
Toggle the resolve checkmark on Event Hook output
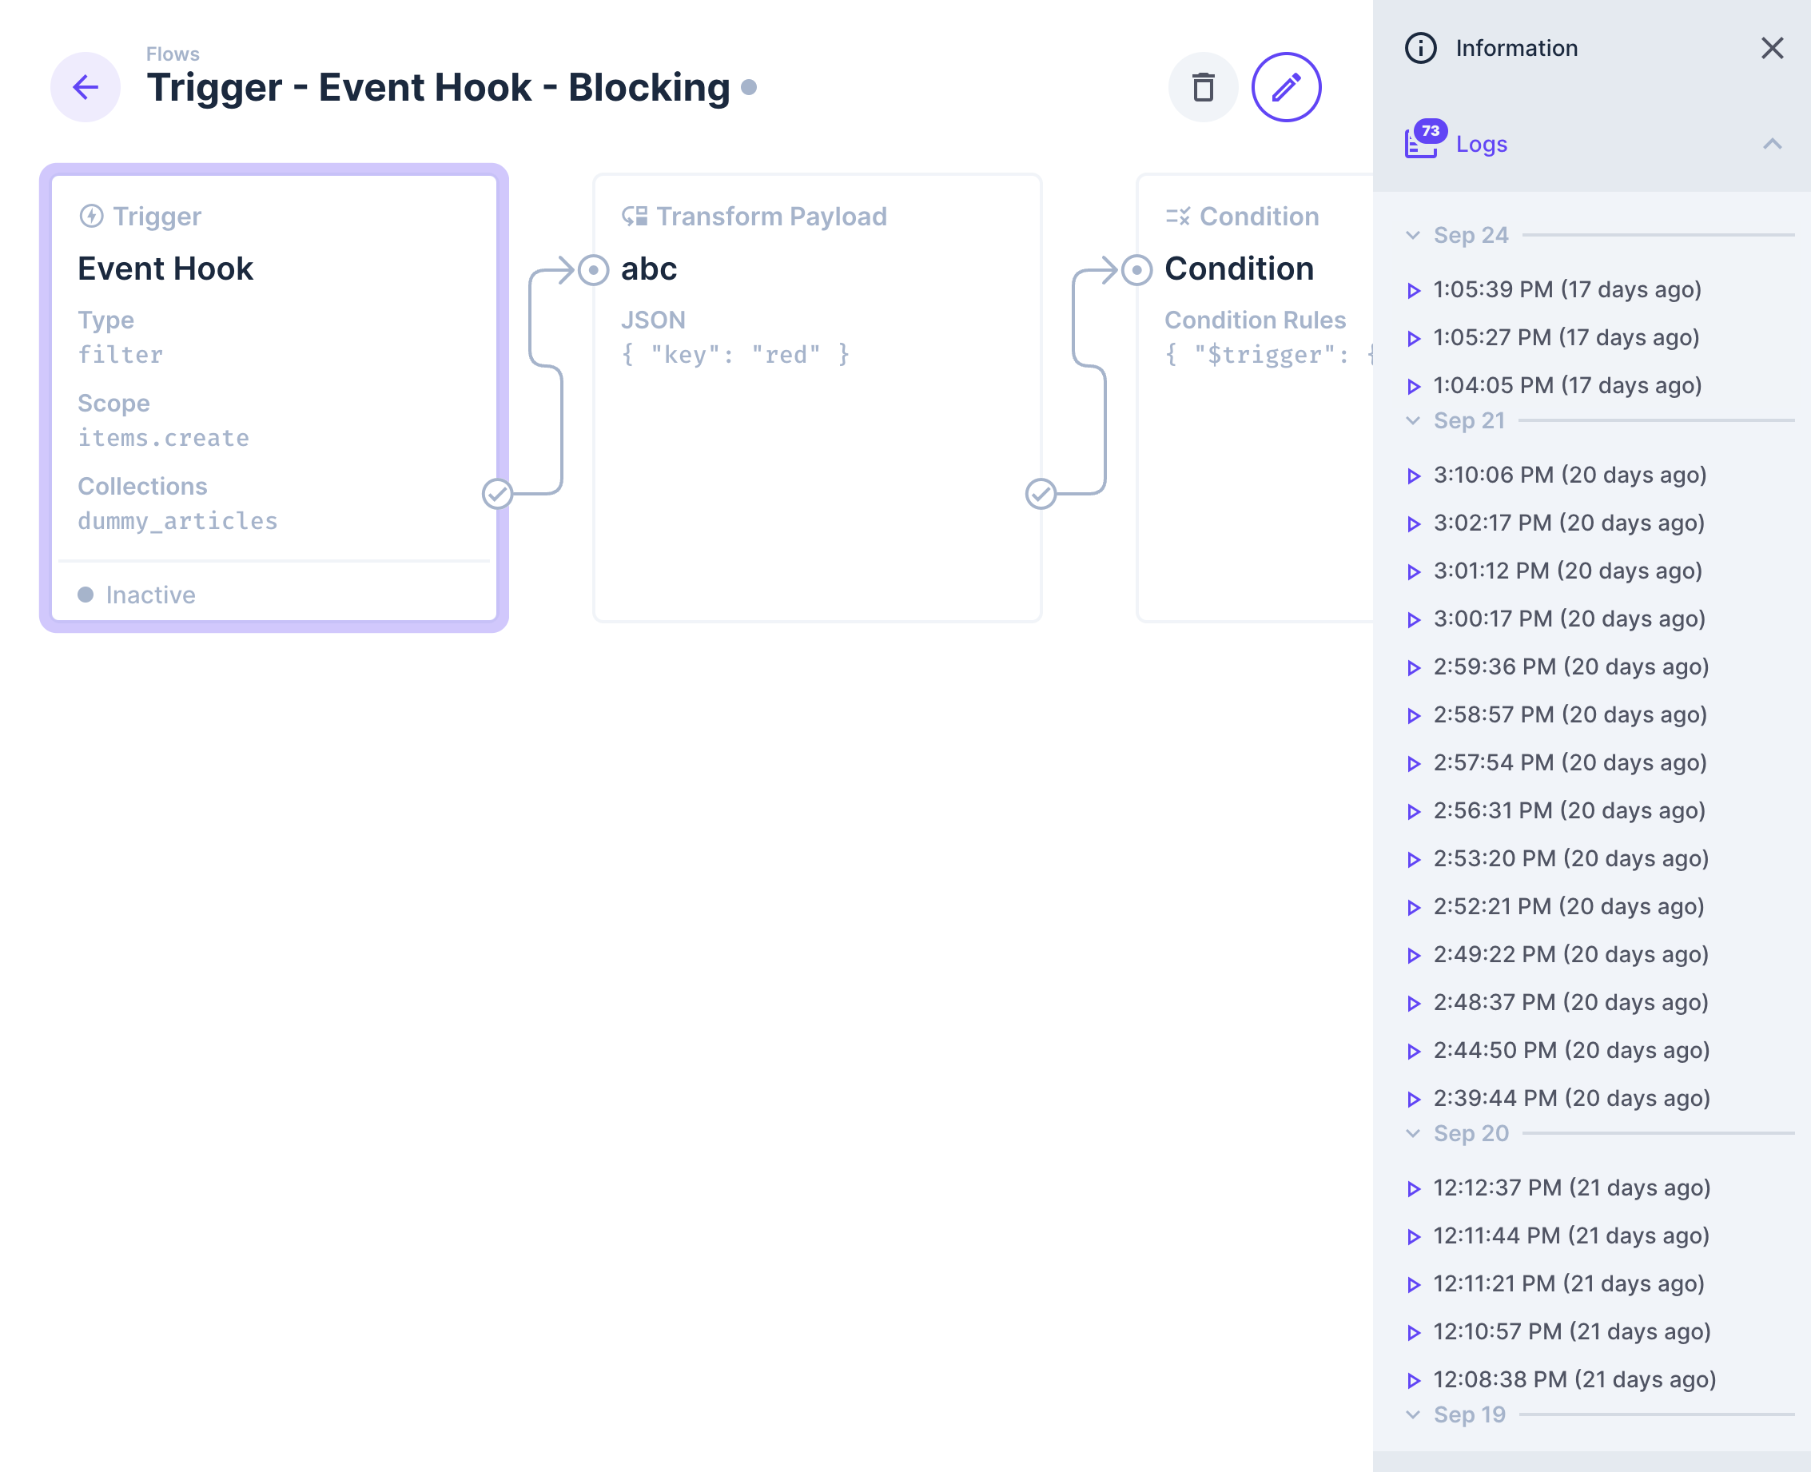coord(497,494)
